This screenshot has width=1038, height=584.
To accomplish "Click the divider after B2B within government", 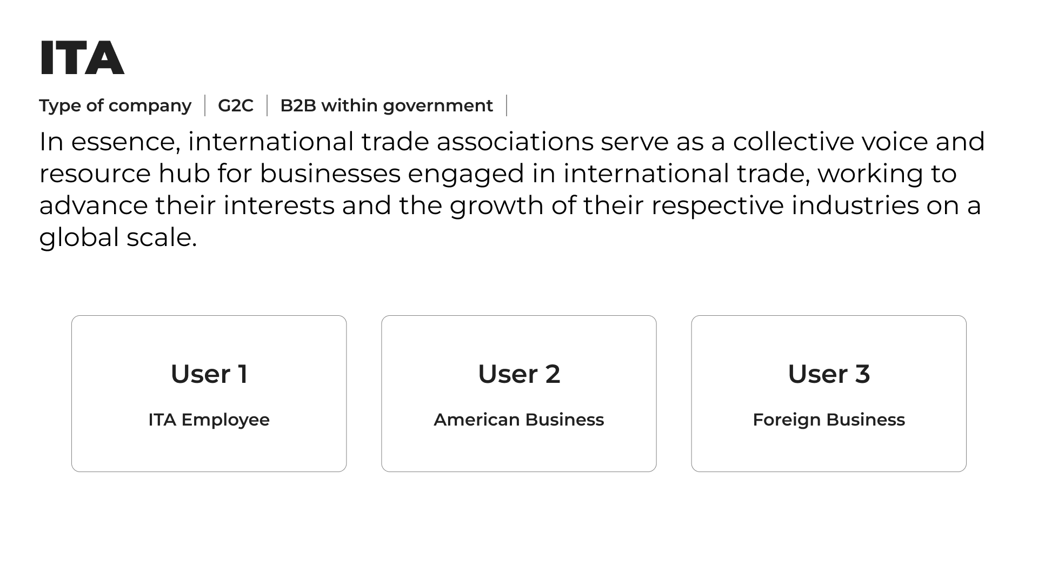I will [x=507, y=105].
